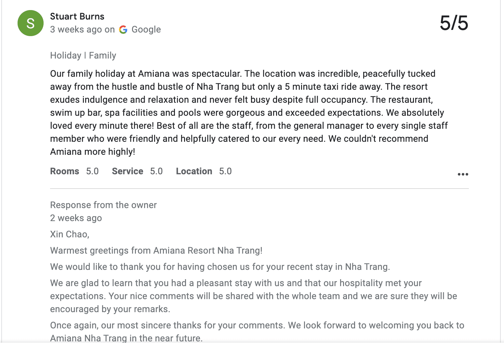Toggle the Holiday | Family category filter
Viewport: 504px width, 344px height.
coord(83,55)
